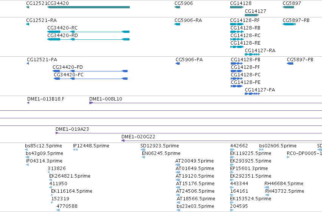Viewport: 322px width, 212px height.
Task: Click EST RH46684.5prime
Action: click(x=284, y=184)
